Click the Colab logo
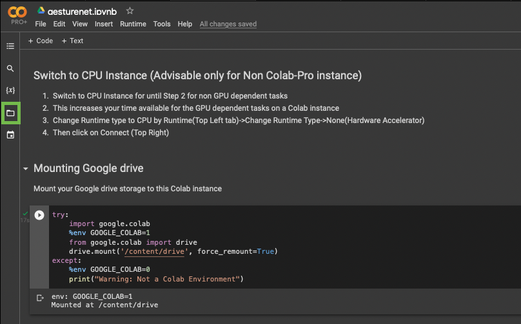The height and width of the screenshot is (324, 521). point(16,12)
